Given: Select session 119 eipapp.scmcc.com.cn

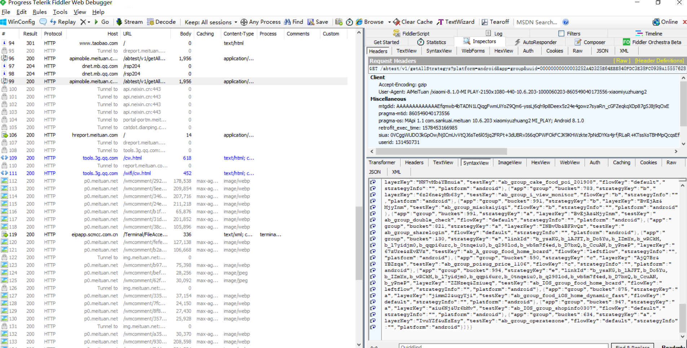Looking at the screenshot, I should [x=174, y=235].
